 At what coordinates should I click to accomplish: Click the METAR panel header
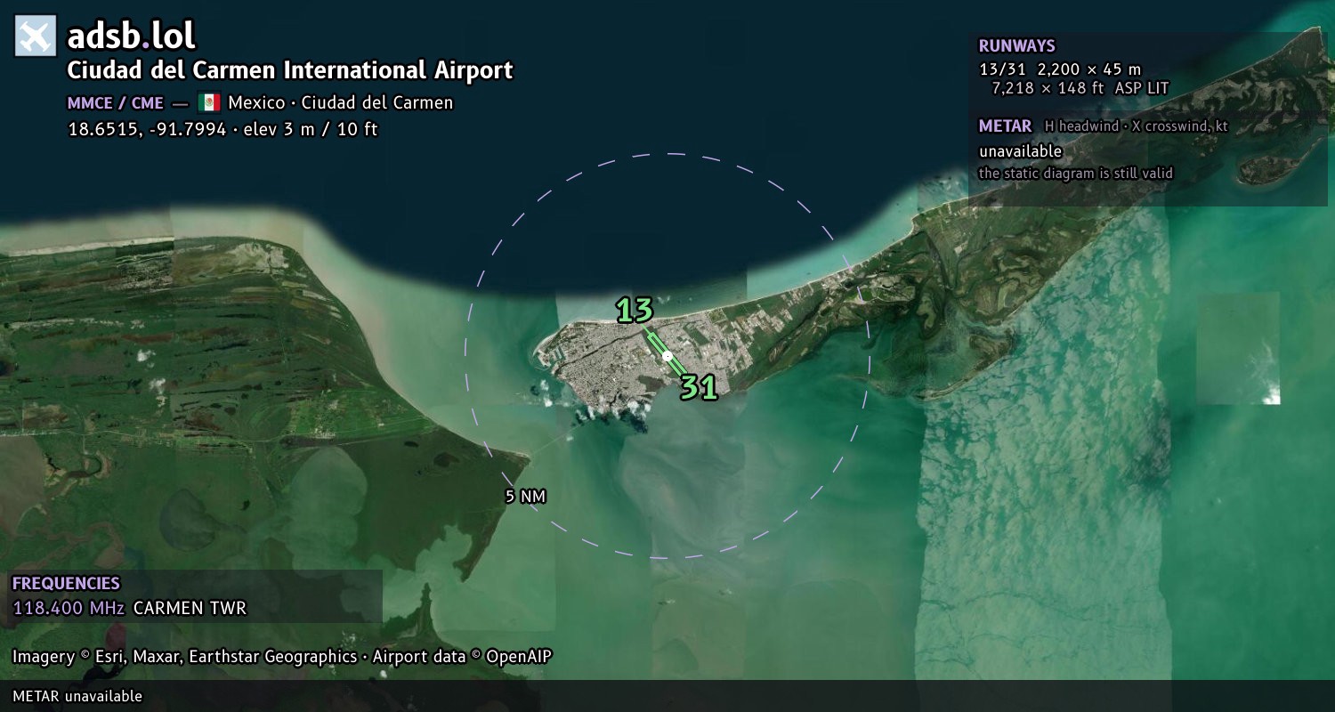point(1005,126)
